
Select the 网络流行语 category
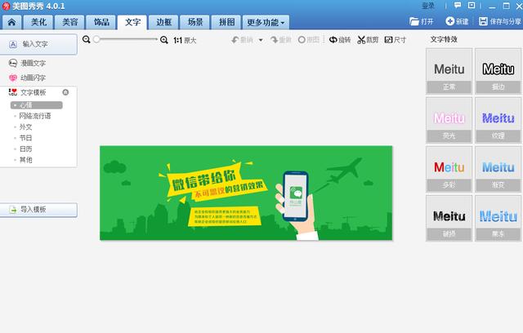click(34, 116)
